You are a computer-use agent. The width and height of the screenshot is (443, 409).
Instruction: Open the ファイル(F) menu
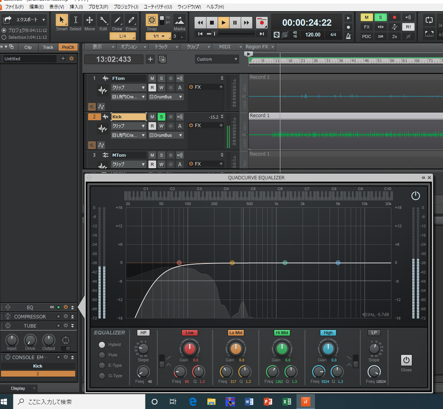click(14, 7)
